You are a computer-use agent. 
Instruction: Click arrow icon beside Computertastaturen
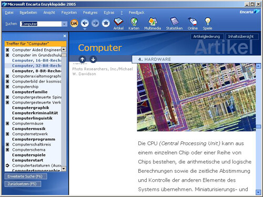point(7,165)
